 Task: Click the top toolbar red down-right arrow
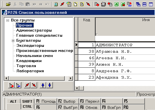88,4
